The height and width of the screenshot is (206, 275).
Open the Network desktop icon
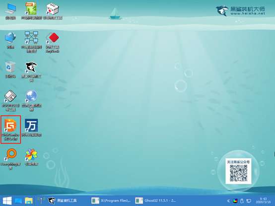pyautogui.click(x=10, y=40)
